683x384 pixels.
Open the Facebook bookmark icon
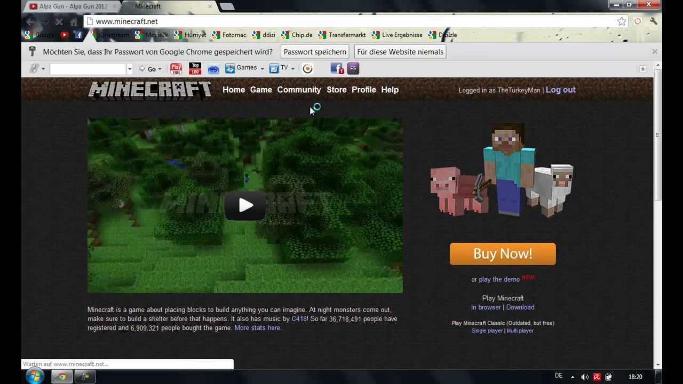tap(78, 35)
